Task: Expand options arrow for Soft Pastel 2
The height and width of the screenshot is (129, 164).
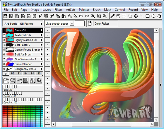Action: (42, 45)
